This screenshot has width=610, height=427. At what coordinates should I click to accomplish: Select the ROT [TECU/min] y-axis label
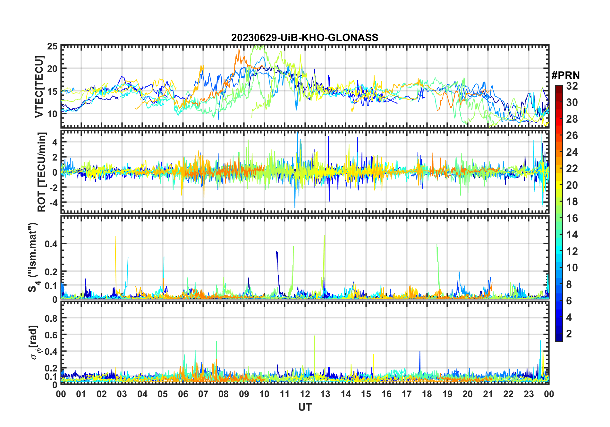pos(42,172)
